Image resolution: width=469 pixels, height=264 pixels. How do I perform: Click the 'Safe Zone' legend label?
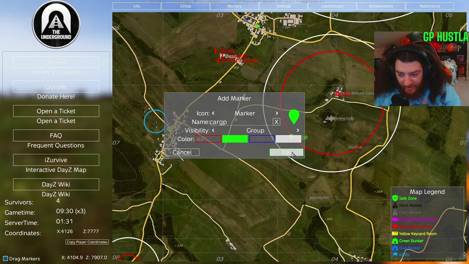pyautogui.click(x=408, y=198)
